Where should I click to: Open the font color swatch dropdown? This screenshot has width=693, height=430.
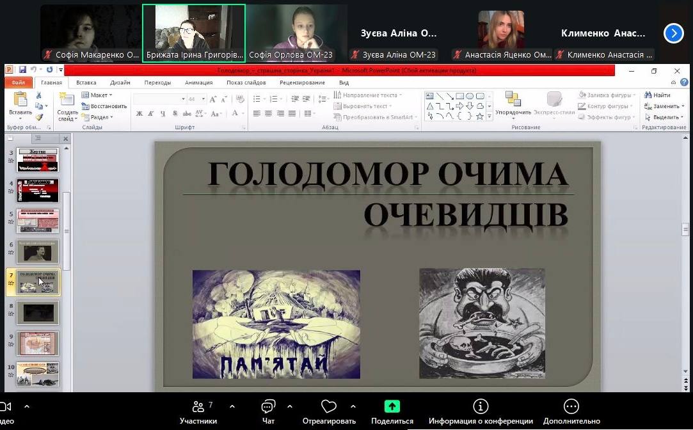(x=243, y=113)
